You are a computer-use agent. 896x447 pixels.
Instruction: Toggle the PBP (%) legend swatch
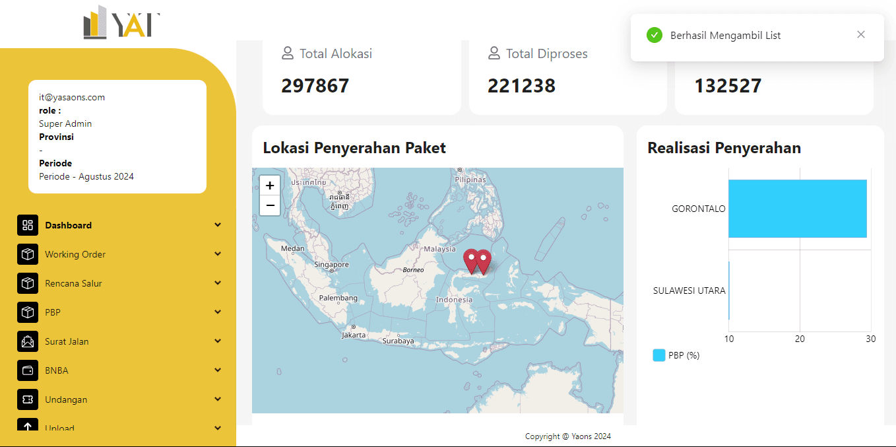(x=659, y=355)
